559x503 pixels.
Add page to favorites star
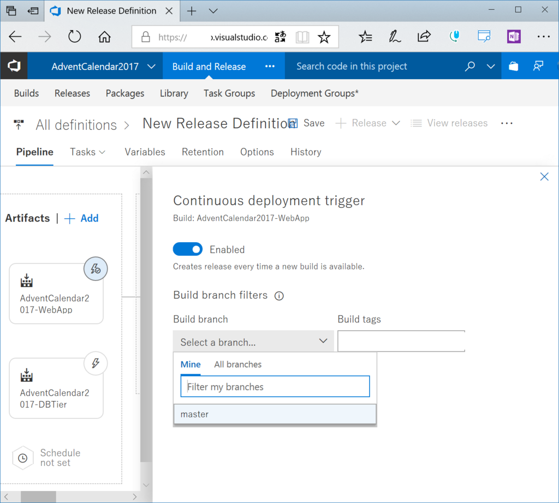point(324,37)
